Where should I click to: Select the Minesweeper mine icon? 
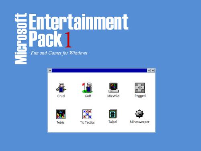tap(139, 114)
